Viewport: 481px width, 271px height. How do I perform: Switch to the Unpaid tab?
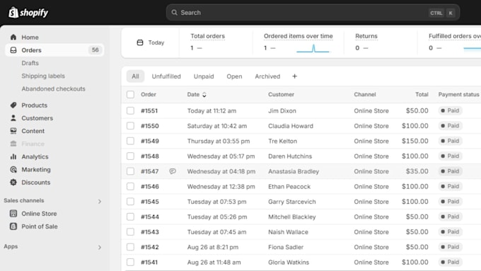coord(204,76)
